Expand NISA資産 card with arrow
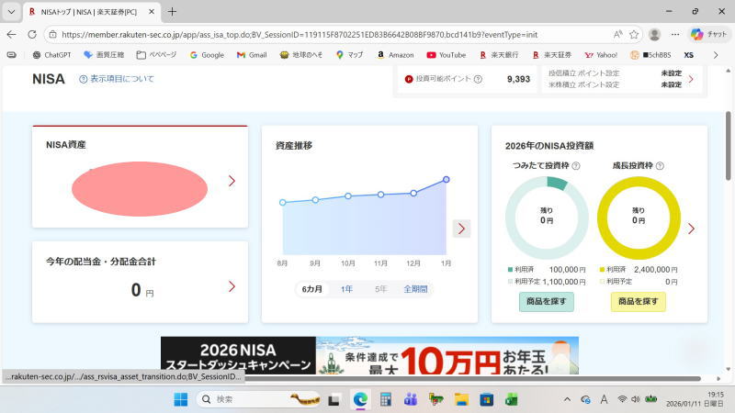 [x=232, y=181]
